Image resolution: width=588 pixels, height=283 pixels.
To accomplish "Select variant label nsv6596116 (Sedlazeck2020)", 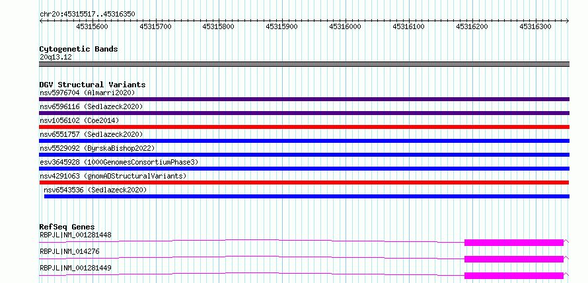I will point(91,106).
